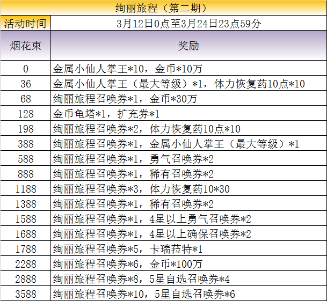Click the firework threshold cell 2888
Image resolution: width=327 pixels, height=301 pixels.
coord(25,279)
